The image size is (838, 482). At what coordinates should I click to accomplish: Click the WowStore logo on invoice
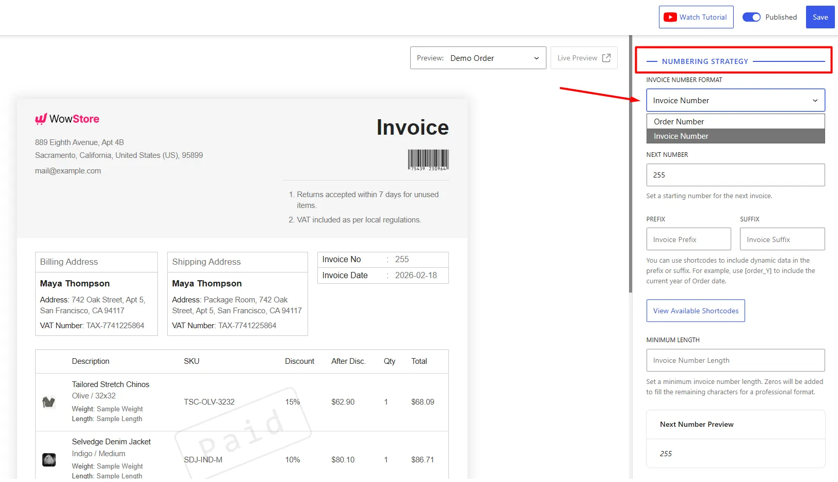67,119
